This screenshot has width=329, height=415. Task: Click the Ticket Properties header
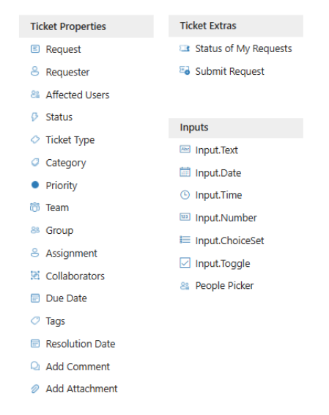coord(86,26)
